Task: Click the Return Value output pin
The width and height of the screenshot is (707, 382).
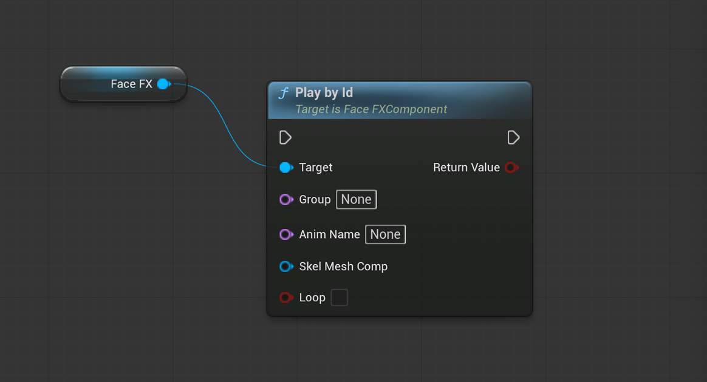Action: coord(512,168)
